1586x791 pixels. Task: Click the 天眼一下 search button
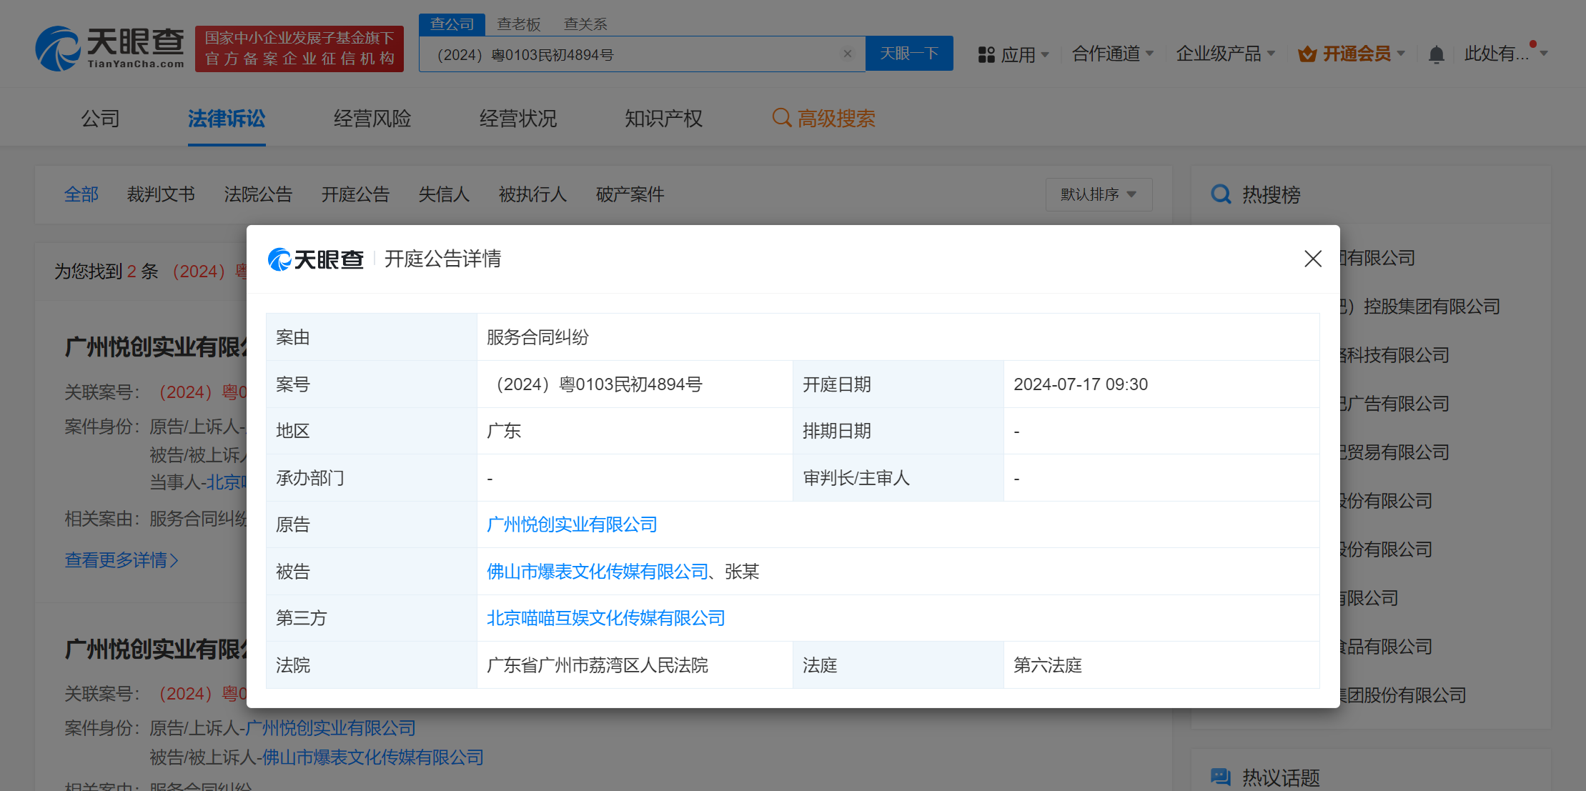[909, 53]
